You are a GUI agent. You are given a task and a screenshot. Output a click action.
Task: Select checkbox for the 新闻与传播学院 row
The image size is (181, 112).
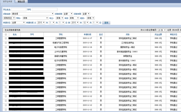coord(6,56)
